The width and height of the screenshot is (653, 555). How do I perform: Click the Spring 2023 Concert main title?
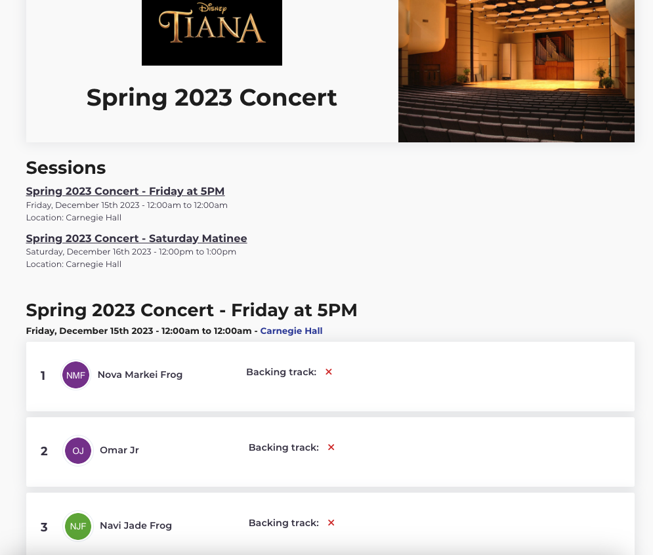click(x=211, y=98)
